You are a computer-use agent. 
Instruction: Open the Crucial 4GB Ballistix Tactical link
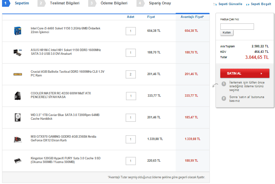pyautogui.click(x=68, y=73)
